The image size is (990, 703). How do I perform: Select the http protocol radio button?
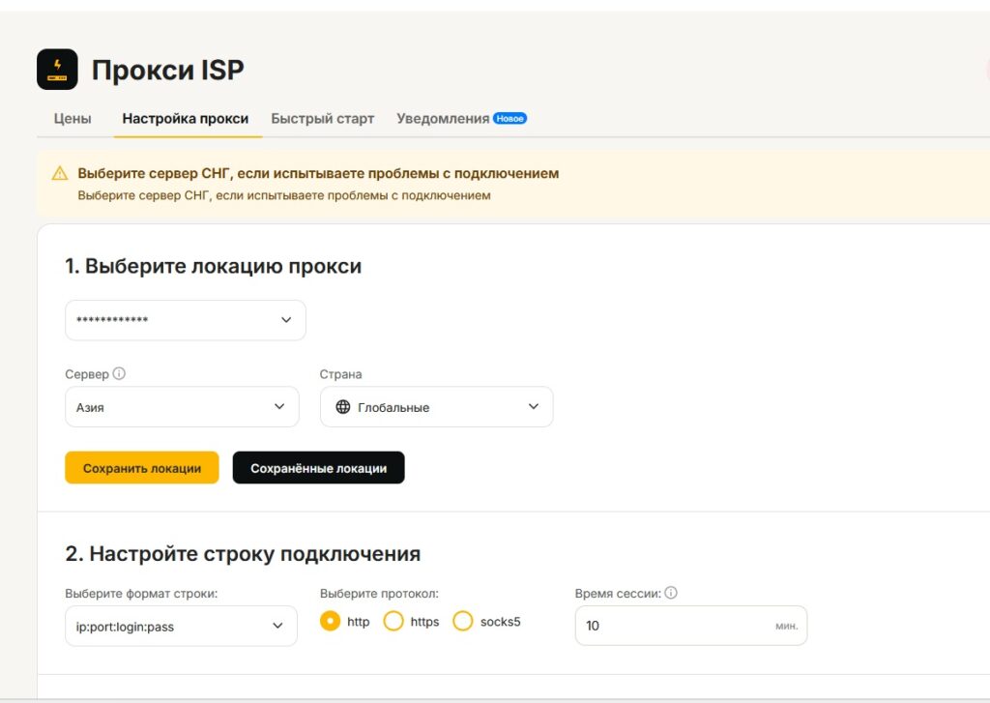pyautogui.click(x=330, y=622)
